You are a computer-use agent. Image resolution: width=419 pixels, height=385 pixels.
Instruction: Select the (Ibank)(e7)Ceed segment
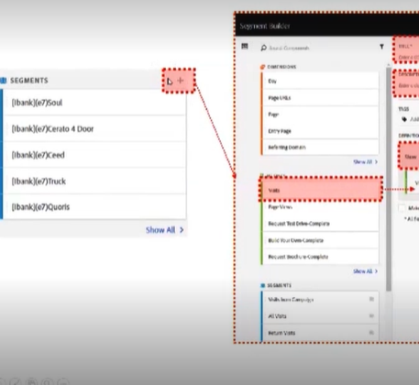[x=94, y=155]
